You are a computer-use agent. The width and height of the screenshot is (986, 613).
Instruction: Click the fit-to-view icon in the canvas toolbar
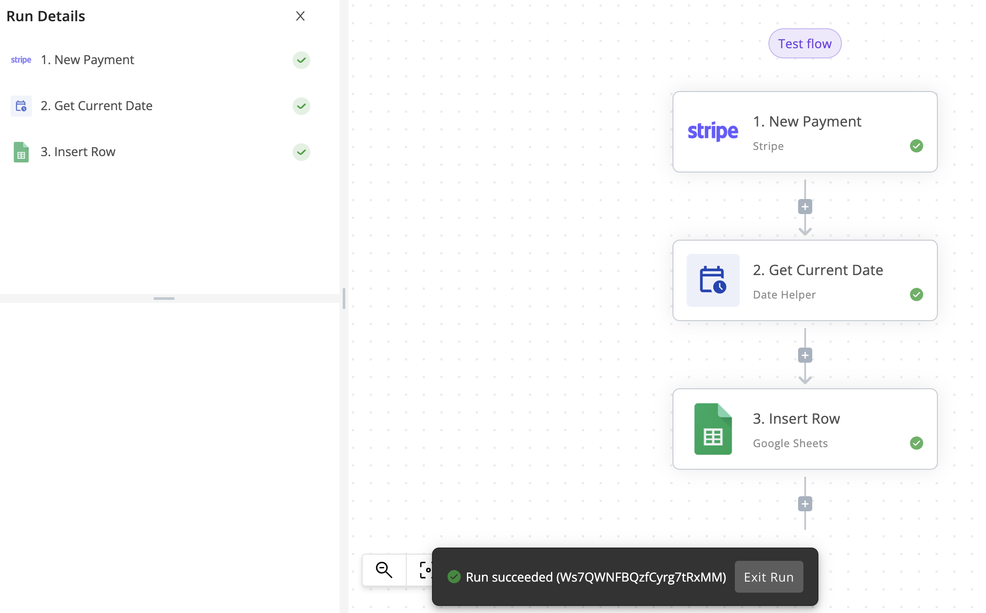(425, 570)
